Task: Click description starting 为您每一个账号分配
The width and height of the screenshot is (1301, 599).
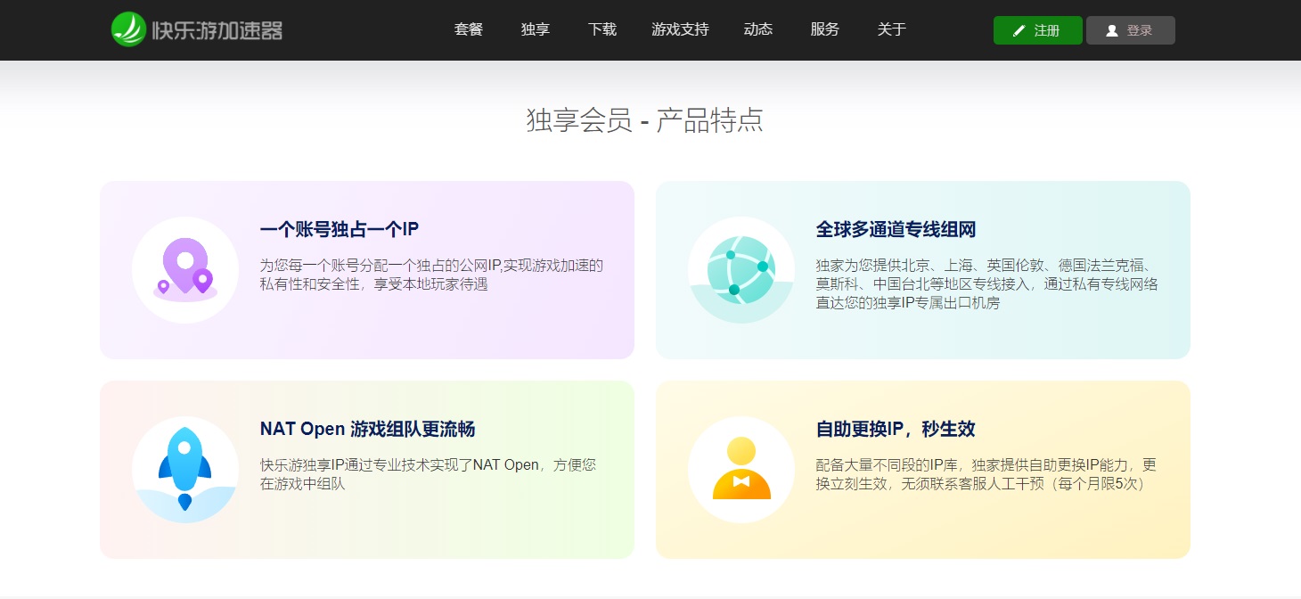Action: click(x=432, y=275)
